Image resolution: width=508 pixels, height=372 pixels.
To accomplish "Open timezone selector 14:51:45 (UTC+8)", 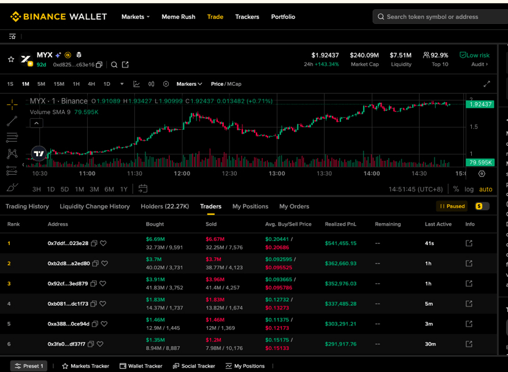I will [x=415, y=189].
